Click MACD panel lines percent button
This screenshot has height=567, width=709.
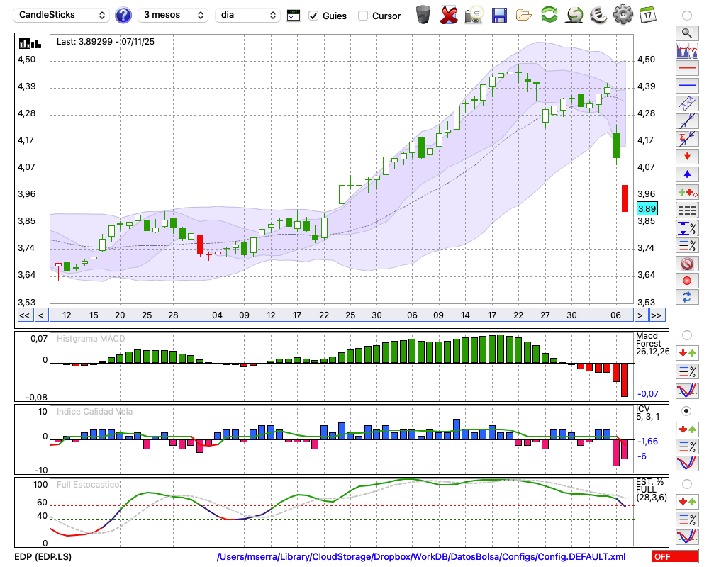pos(687,371)
